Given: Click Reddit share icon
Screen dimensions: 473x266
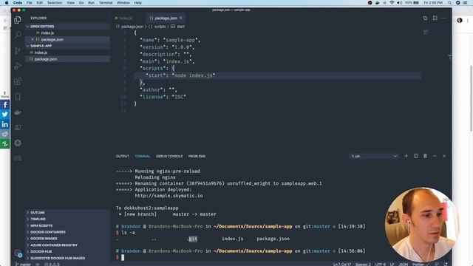Looking at the screenshot, I should point(5,134).
